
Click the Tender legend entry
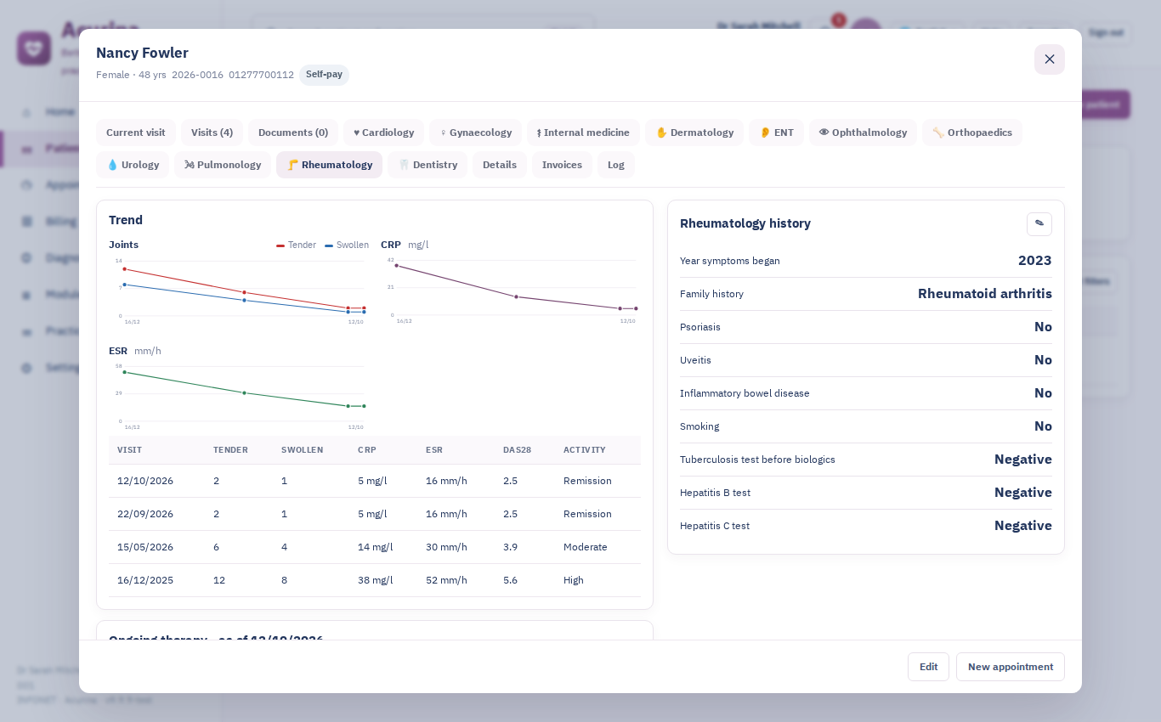[296, 245]
